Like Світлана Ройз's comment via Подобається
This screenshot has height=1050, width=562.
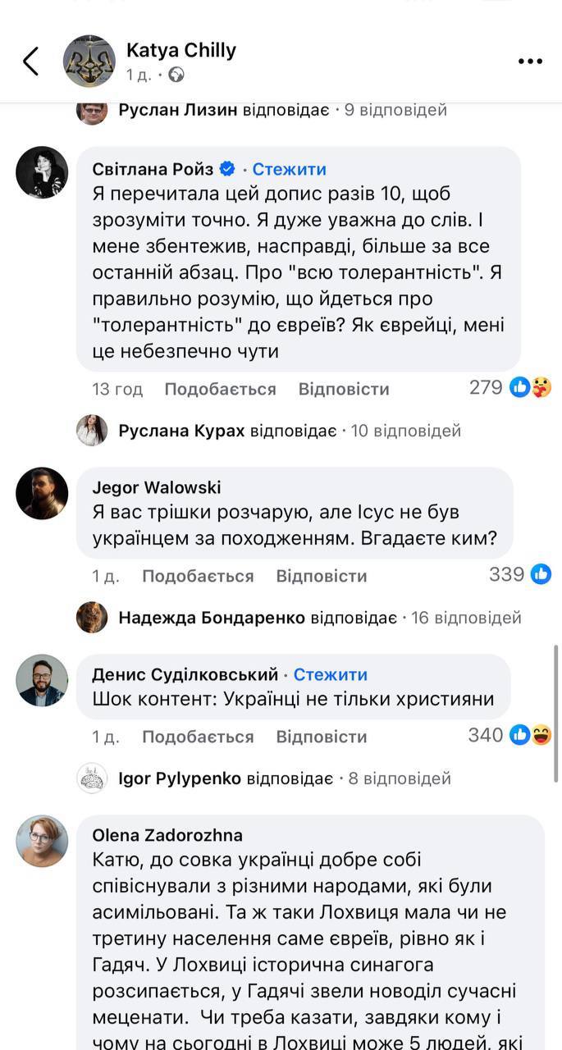coord(220,389)
